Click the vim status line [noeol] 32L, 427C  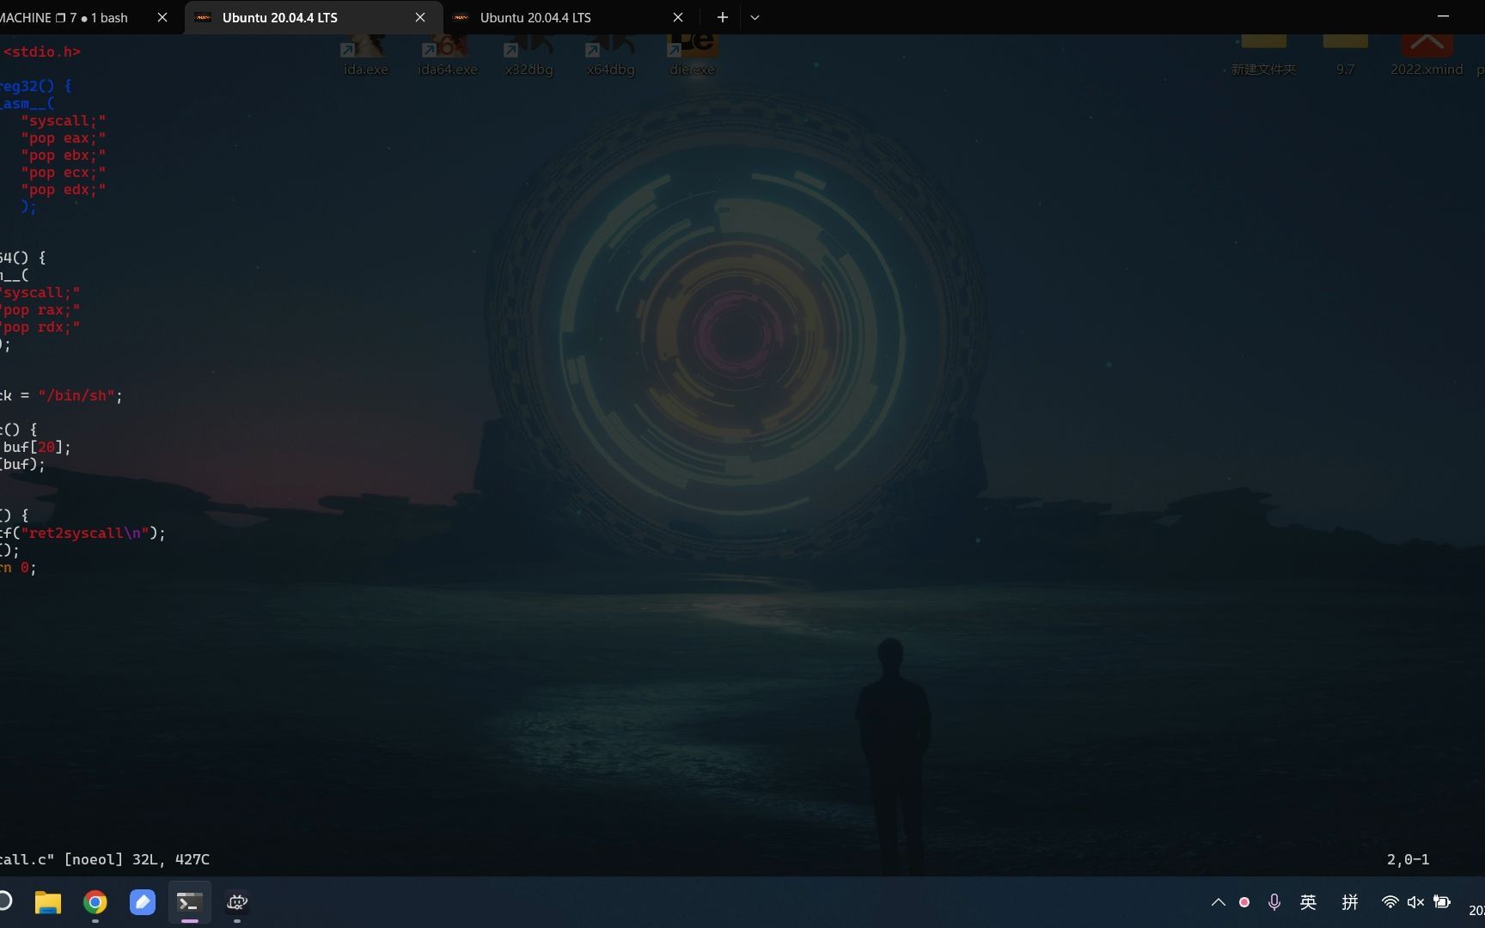tap(137, 859)
